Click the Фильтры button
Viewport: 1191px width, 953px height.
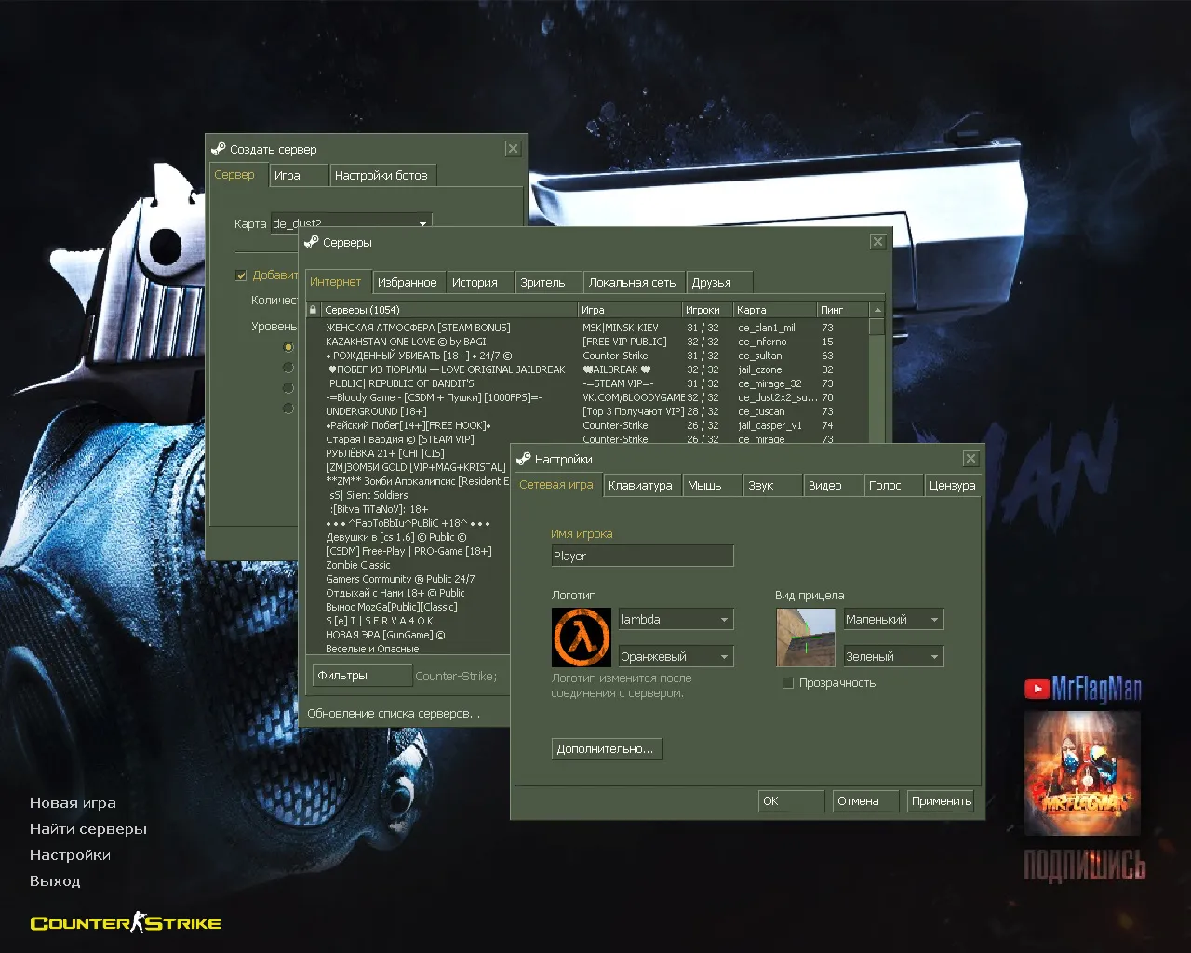362,676
